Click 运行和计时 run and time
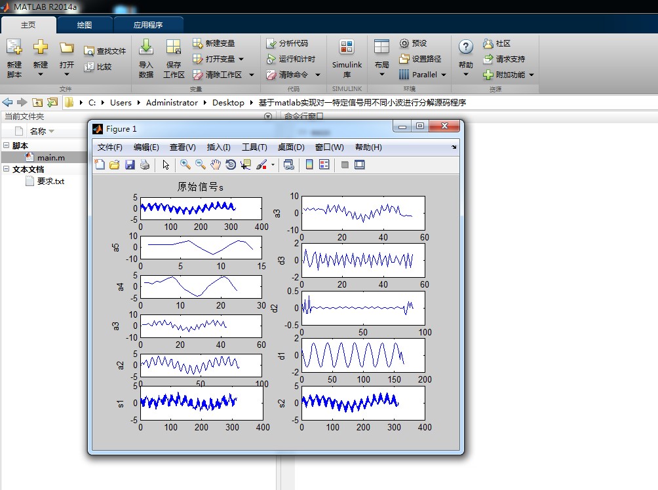Screen dimensions: 658x490 pos(290,59)
